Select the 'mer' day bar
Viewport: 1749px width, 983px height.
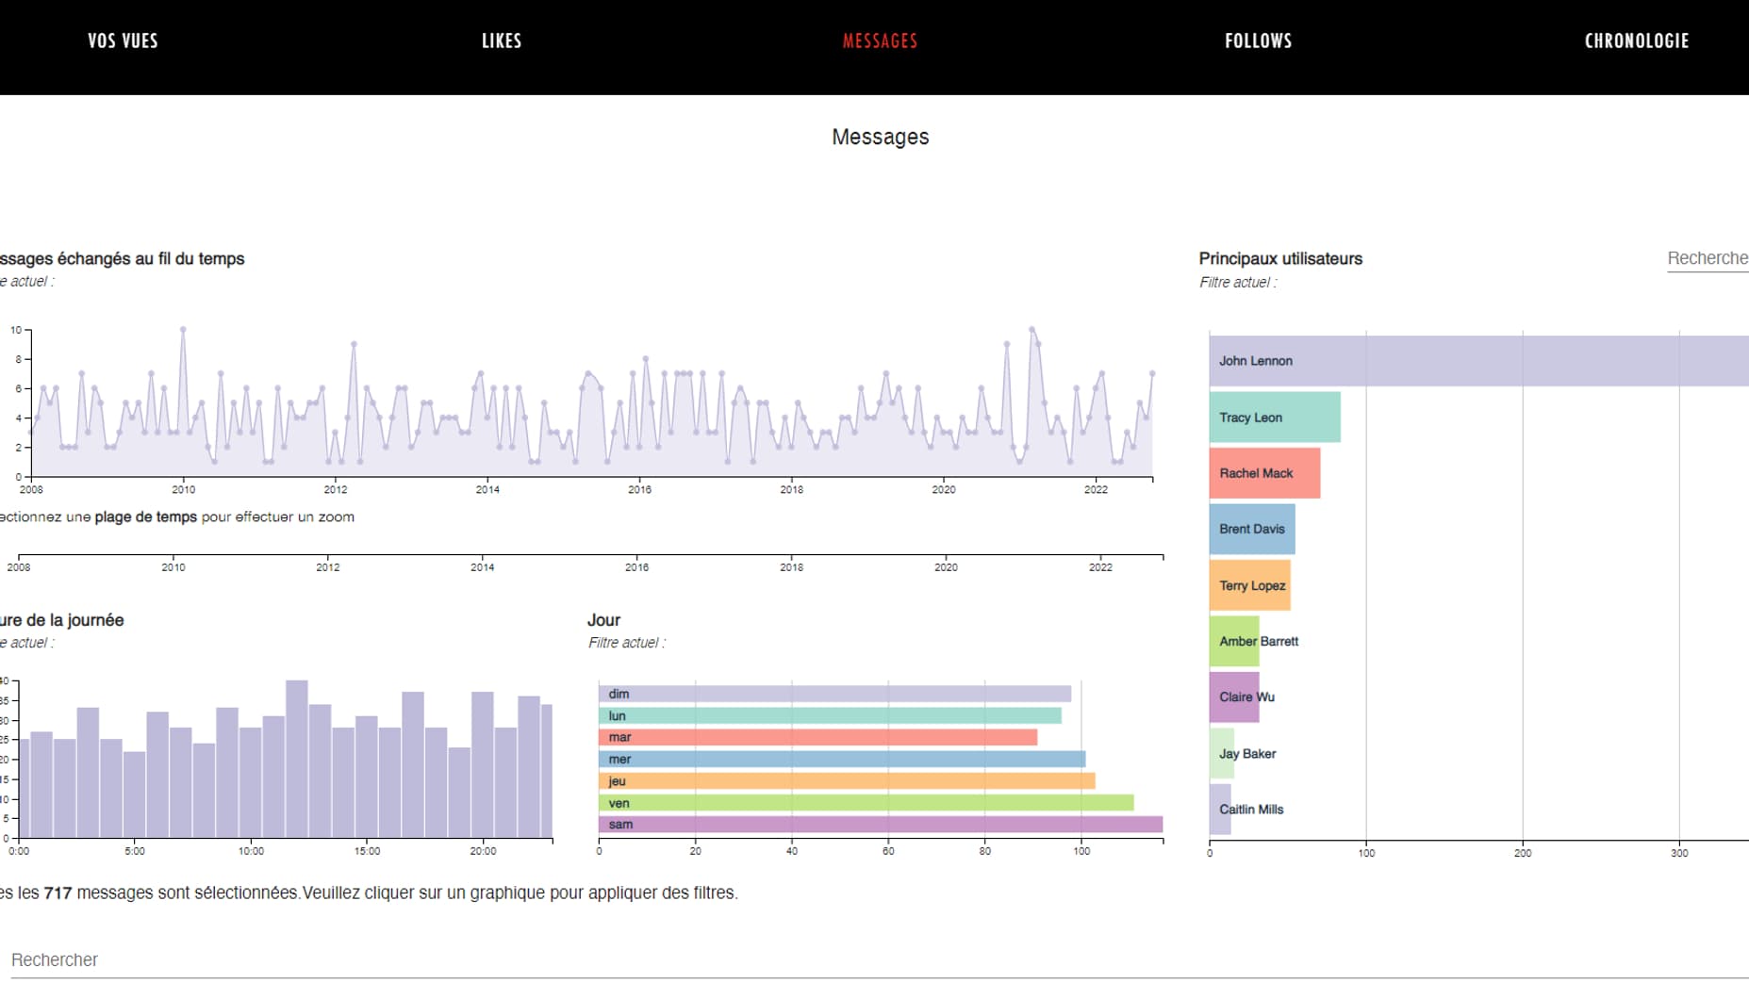tap(841, 760)
